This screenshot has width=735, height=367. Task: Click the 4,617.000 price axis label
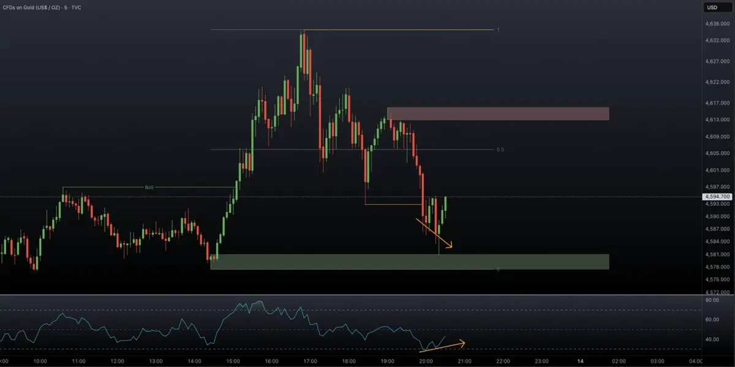click(x=717, y=104)
